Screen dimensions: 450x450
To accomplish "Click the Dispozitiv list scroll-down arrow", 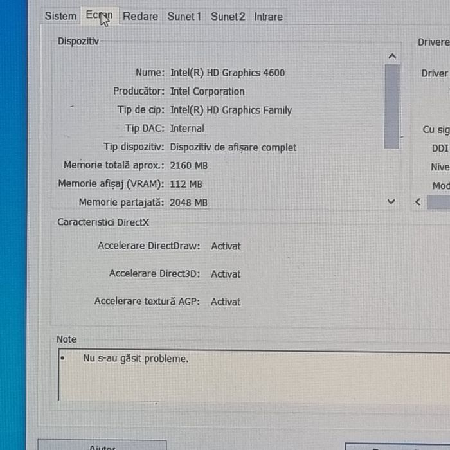I will (391, 201).
